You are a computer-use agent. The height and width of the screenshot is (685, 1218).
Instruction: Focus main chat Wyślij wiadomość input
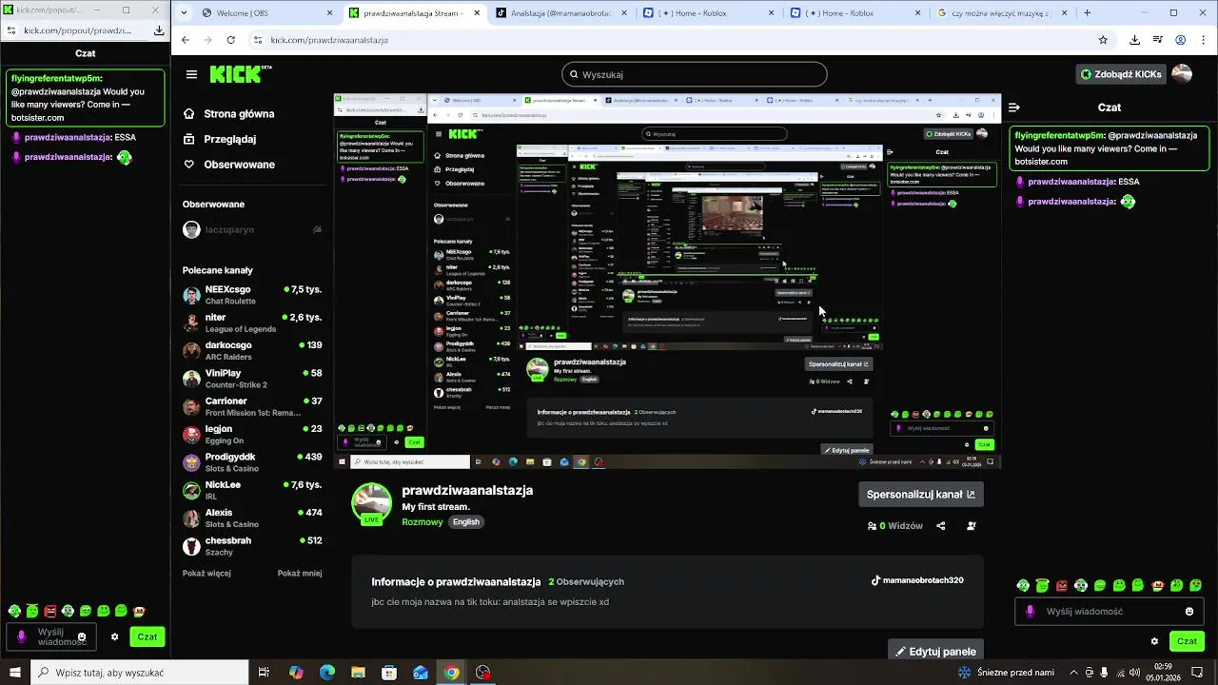tap(1109, 612)
